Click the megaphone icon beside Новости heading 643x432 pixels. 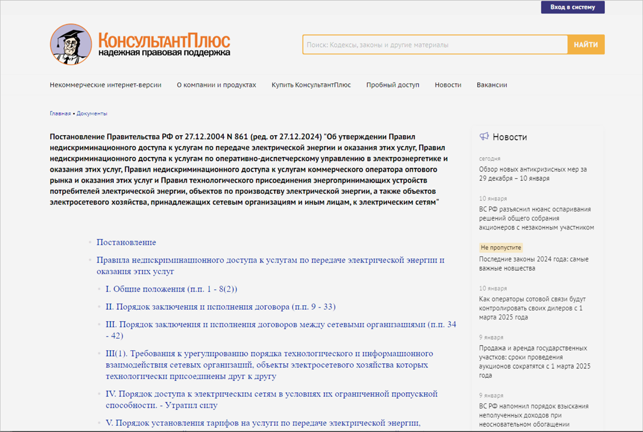485,136
